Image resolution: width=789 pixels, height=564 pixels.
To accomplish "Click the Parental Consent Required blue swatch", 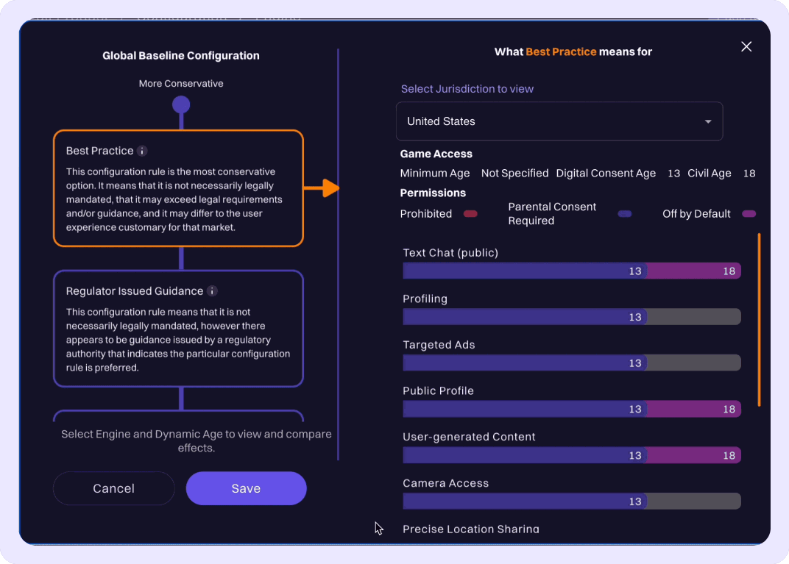I will point(625,214).
